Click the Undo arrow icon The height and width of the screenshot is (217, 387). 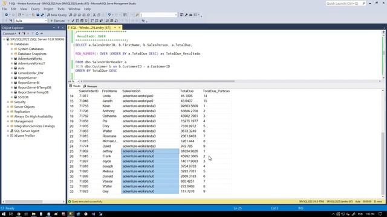coord(109,14)
